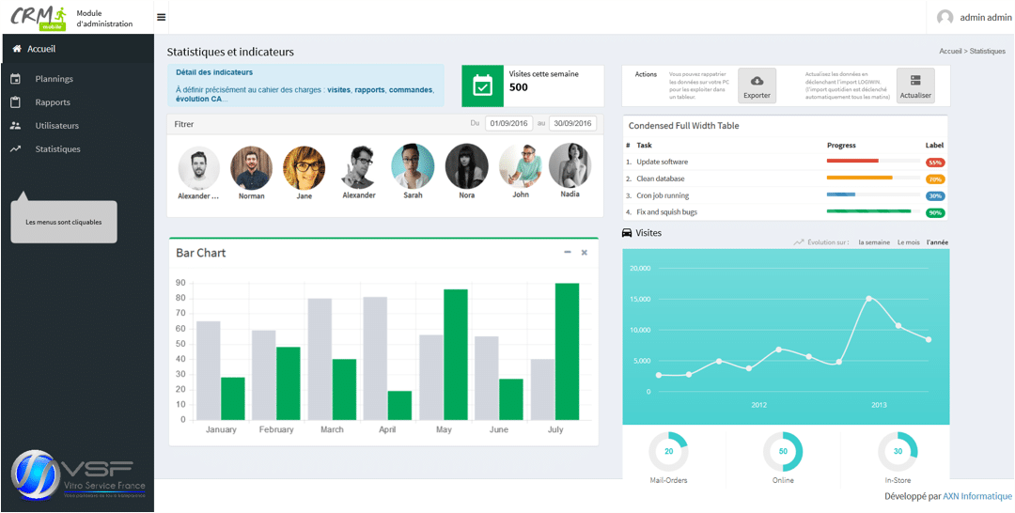This screenshot has height=513, width=1015.
Task: Click the red 55% label badge
Action: coord(935,163)
